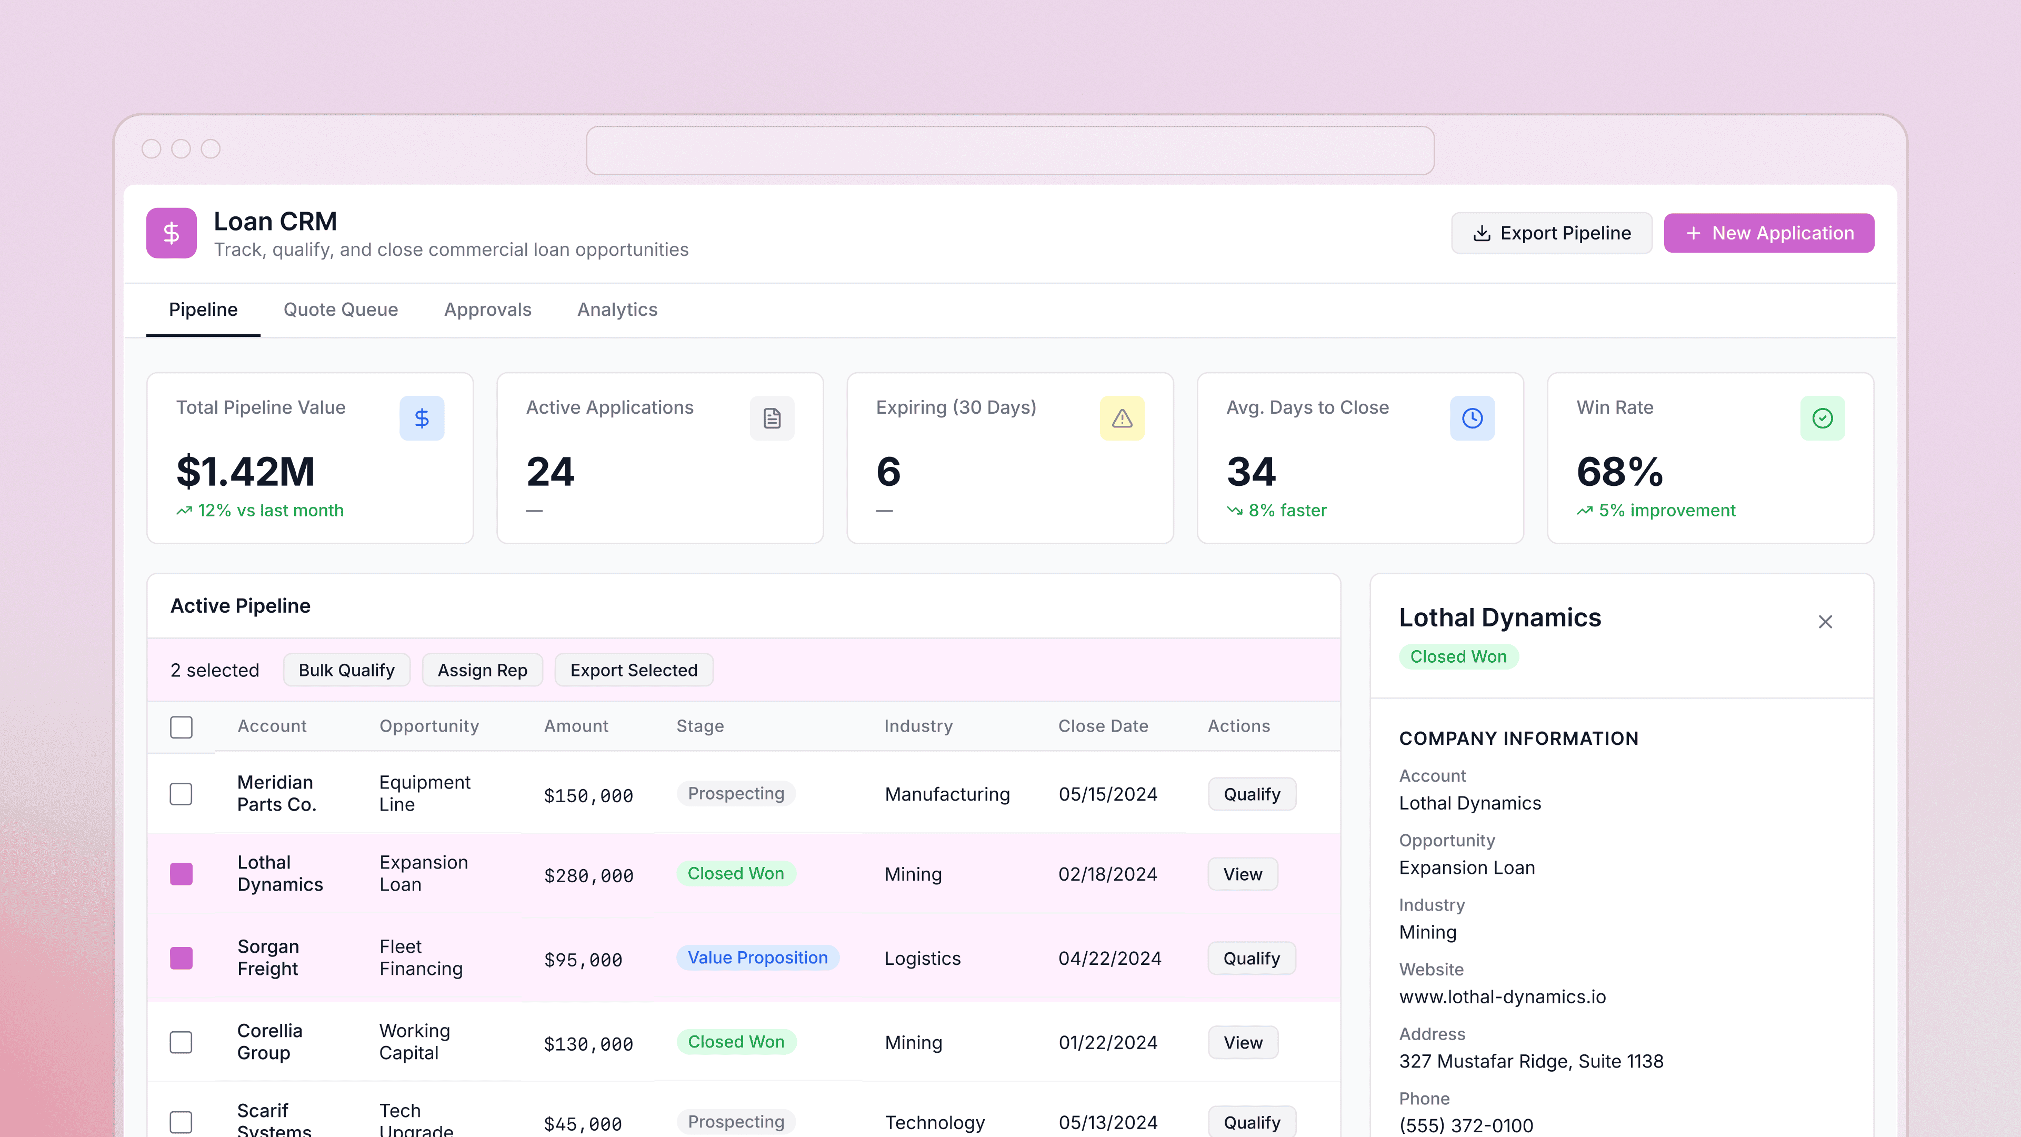The width and height of the screenshot is (2021, 1137).
Task: Check the Scarif Systems row checkbox
Action: click(x=181, y=1122)
